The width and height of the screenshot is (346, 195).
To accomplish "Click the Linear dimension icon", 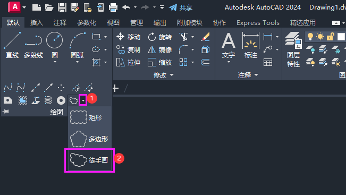I will (268, 37).
